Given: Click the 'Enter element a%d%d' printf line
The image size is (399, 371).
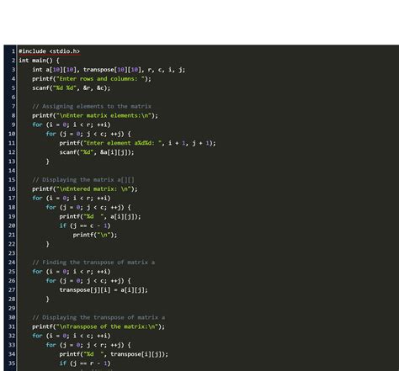Looking at the screenshot, I should 137,143.
